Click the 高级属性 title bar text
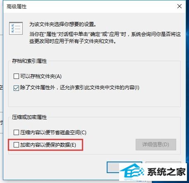This screenshot has height=183, width=189. pyautogui.click(x=17, y=7)
